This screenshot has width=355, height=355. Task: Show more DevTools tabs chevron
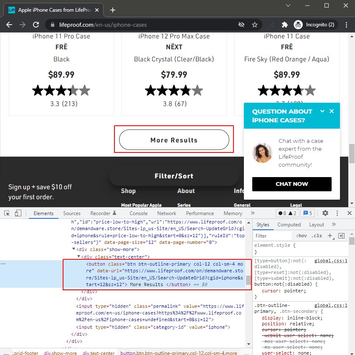pos(253,213)
